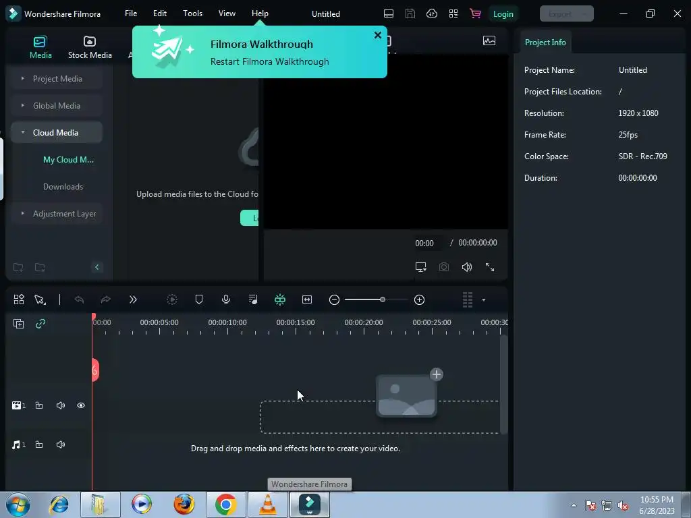Select the Downloads item
The image size is (691, 518).
click(x=63, y=187)
